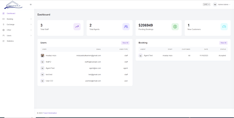
Task: Click the Total Staff trend icon
Action: pos(77,27)
